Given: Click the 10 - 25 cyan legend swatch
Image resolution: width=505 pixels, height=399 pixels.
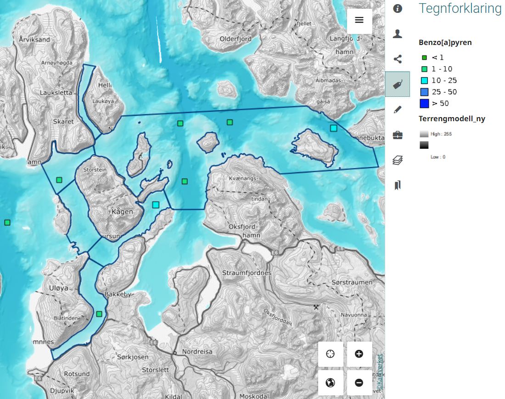Looking at the screenshot, I should [424, 80].
